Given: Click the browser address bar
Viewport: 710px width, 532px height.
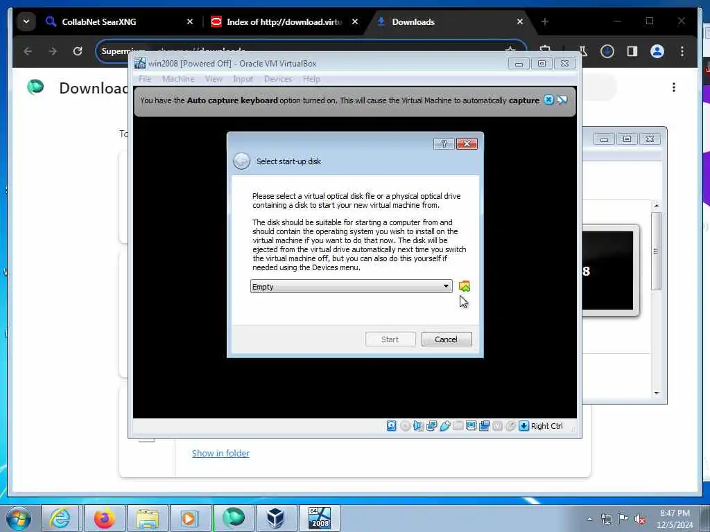Looking at the screenshot, I should [x=311, y=51].
